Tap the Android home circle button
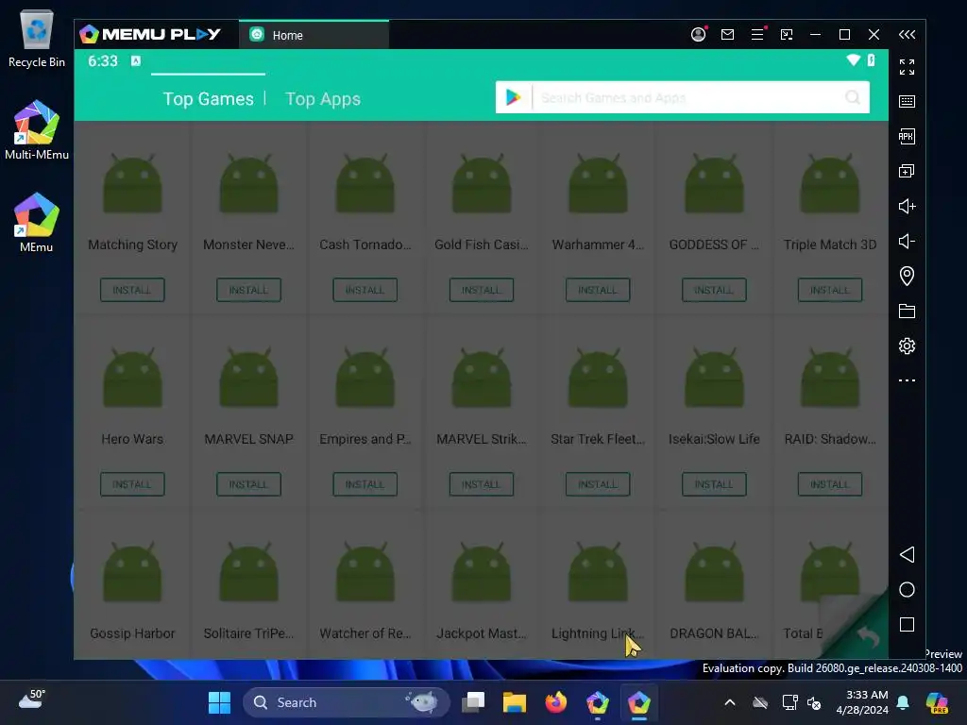The width and height of the screenshot is (967, 725). pyautogui.click(x=907, y=589)
